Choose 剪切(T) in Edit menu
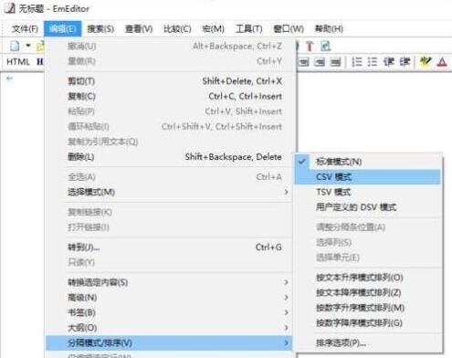This screenshot has width=452, height=358. point(169,81)
